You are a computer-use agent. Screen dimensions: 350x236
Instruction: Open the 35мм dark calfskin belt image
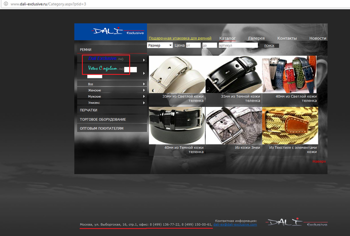point(233,74)
